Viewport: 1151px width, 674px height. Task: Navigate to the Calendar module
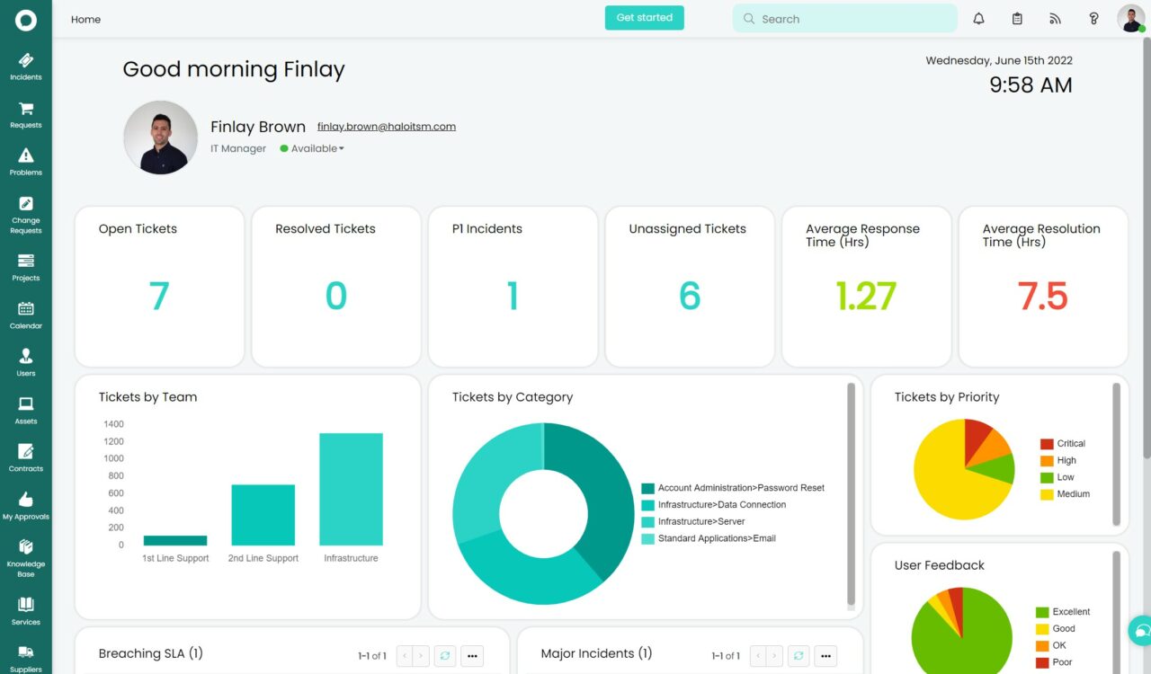click(x=25, y=317)
